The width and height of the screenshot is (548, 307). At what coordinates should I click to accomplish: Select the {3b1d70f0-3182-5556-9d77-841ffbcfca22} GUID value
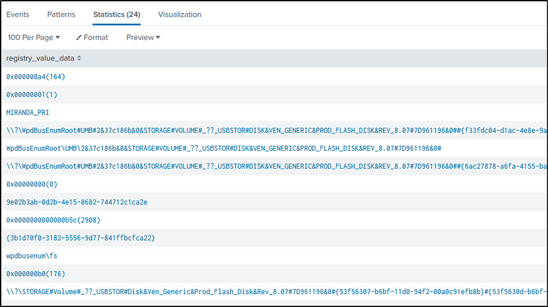click(x=81, y=237)
